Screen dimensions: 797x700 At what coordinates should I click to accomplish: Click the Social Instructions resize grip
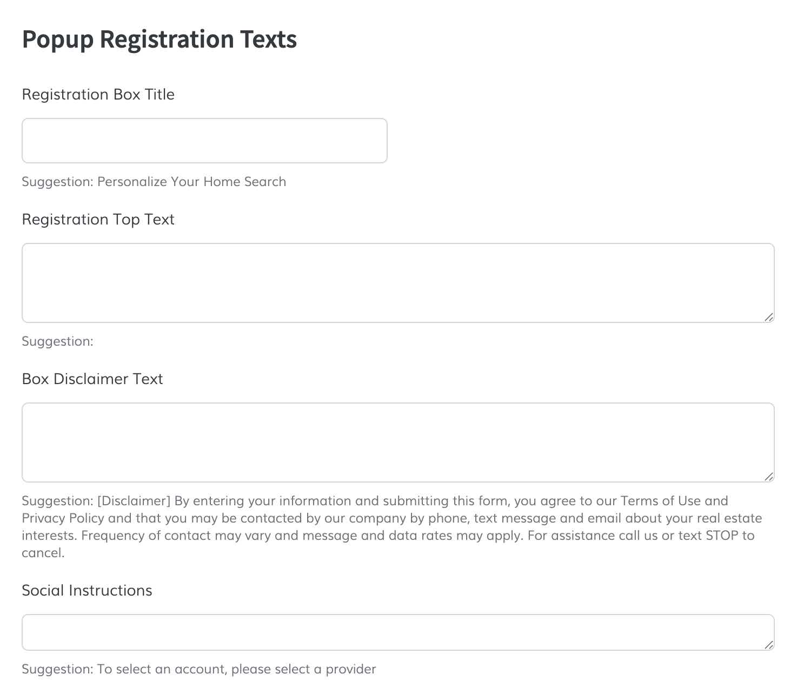(x=769, y=645)
